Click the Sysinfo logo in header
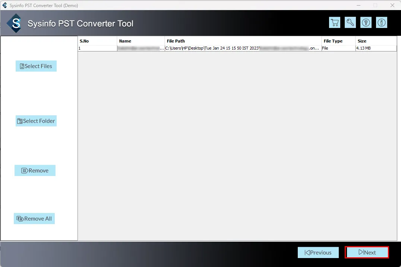 pos(16,23)
